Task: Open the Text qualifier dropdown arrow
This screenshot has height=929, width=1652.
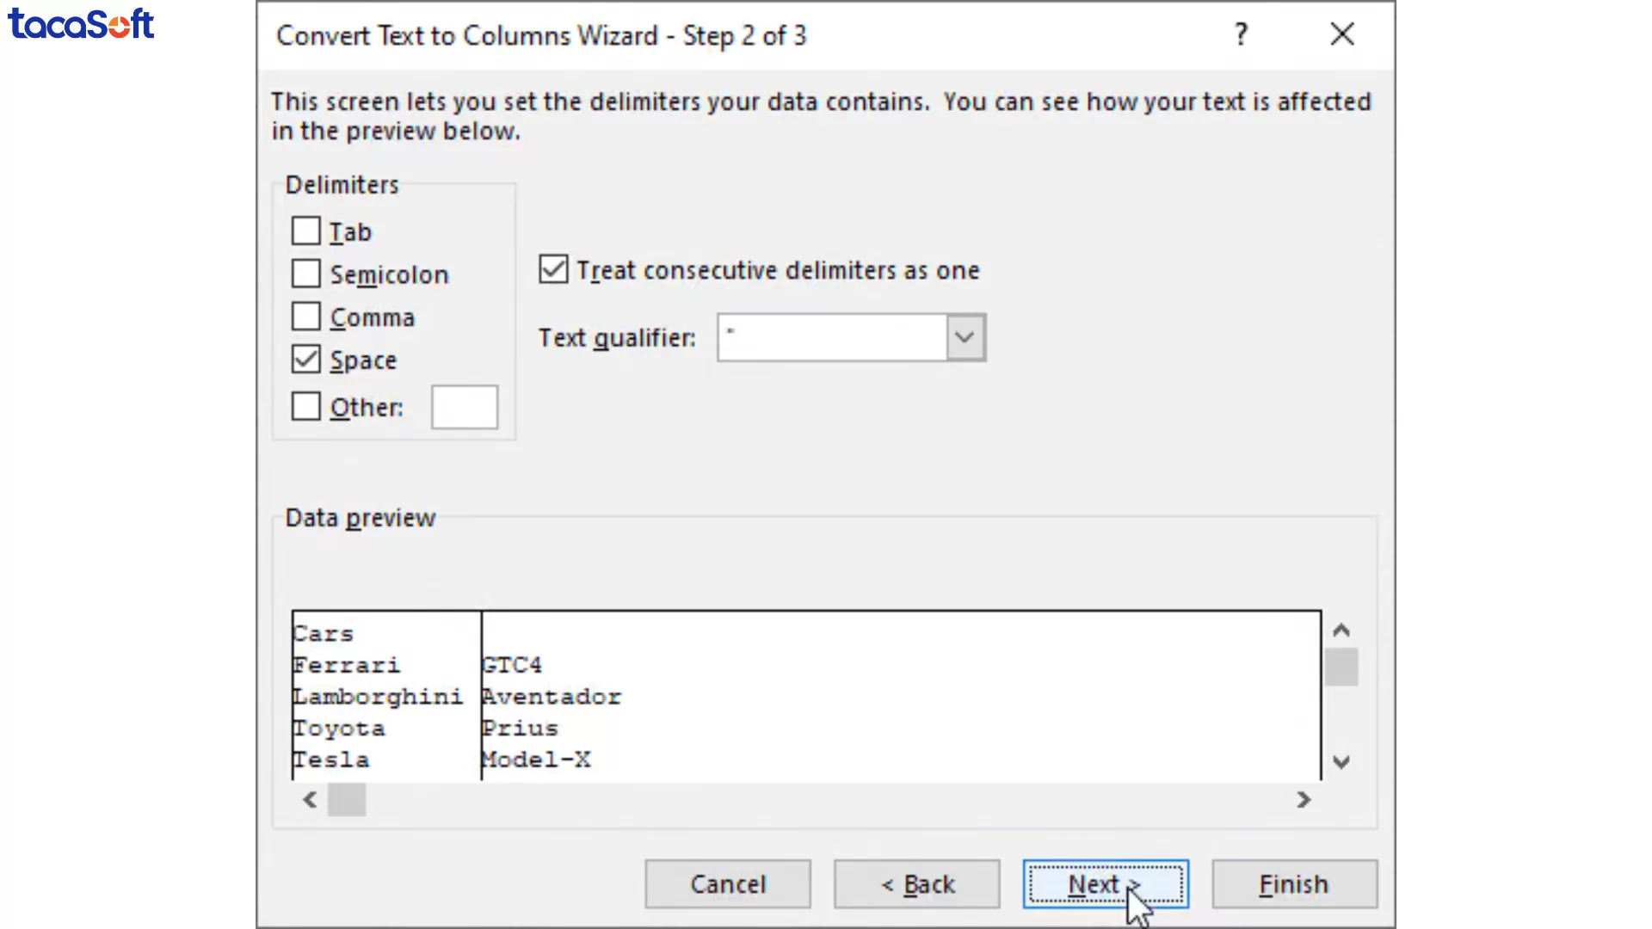Action: (x=965, y=337)
